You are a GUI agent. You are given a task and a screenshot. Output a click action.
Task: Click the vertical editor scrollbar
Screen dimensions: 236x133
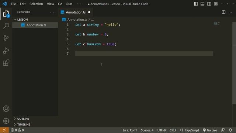pos(234,63)
